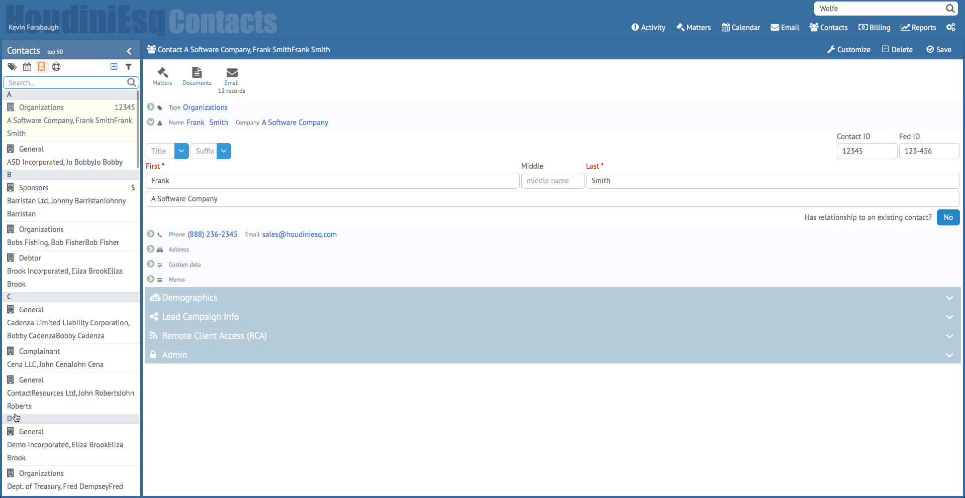
Task: Open the Suffix dropdown arrow
Action: click(224, 151)
